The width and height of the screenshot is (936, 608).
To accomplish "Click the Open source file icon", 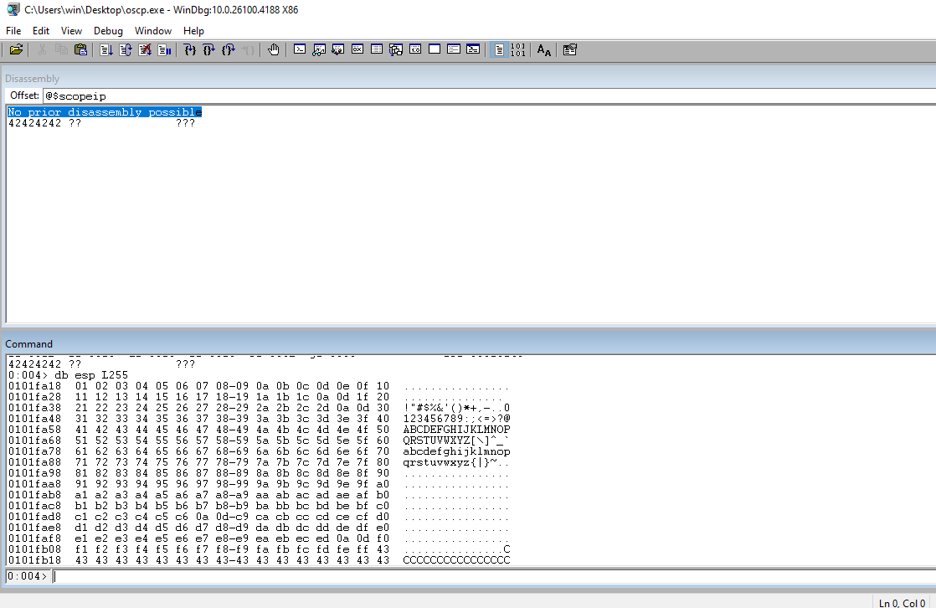I will [x=16, y=50].
